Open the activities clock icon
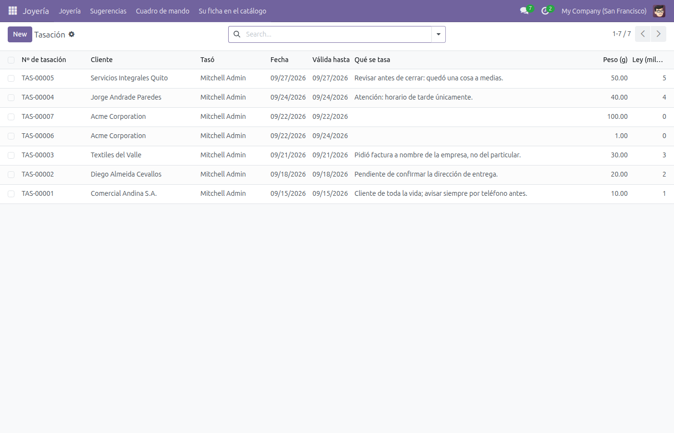Image resolution: width=674 pixels, height=433 pixels. [x=545, y=11]
